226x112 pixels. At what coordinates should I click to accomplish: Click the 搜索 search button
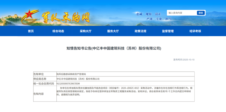point(201,13)
